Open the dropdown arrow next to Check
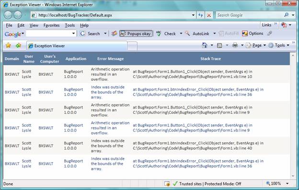 181,34
